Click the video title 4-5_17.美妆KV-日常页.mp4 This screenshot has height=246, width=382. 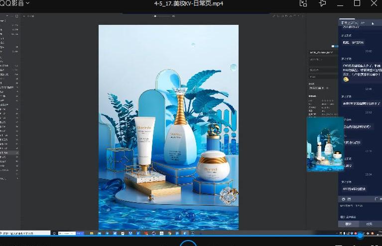pos(189,3)
